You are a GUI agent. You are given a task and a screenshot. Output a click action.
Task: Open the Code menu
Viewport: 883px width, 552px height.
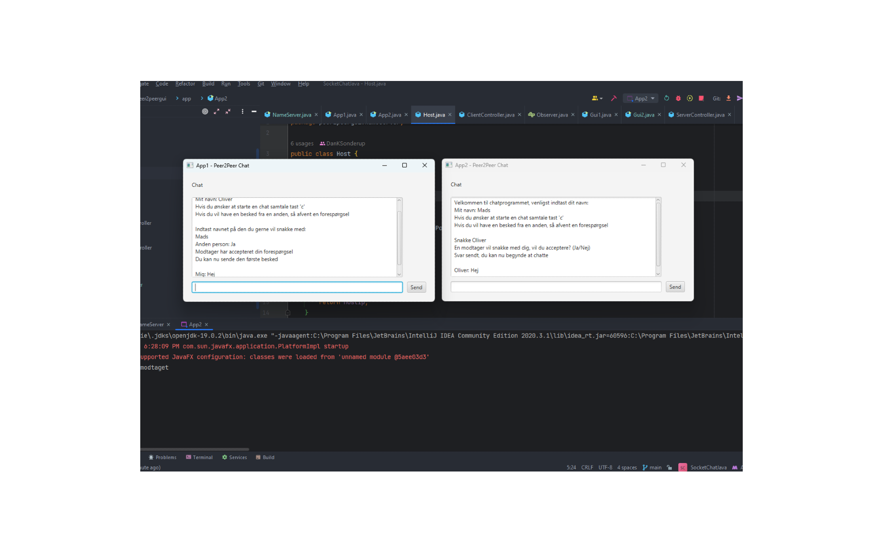point(162,84)
